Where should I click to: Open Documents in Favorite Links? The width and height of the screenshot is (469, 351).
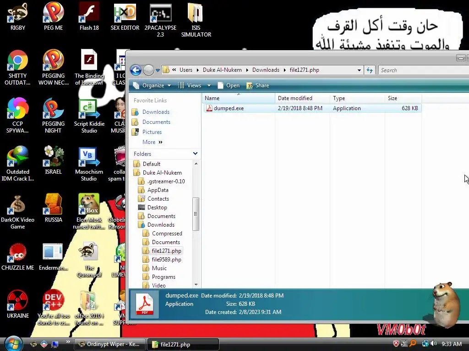[156, 122]
